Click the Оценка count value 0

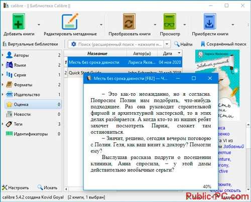point(59,104)
